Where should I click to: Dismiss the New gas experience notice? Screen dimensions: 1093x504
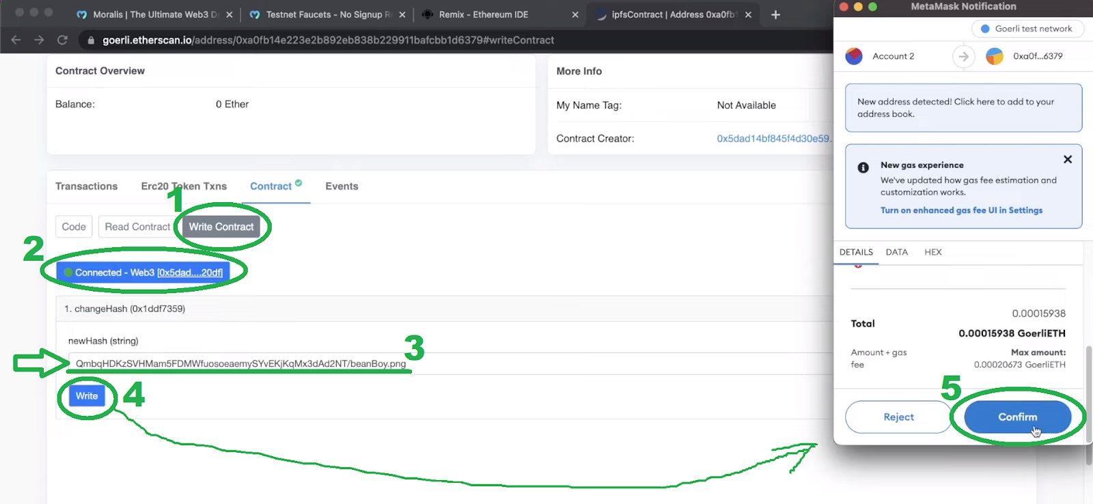click(1068, 159)
